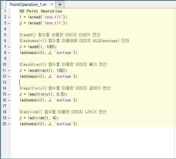
Task: Set breakpoint dash on line 12
Action: 9,77
